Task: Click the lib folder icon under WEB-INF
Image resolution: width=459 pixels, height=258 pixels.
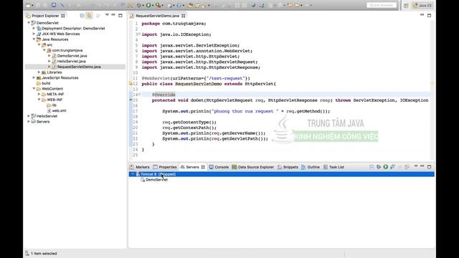Action: pos(49,105)
